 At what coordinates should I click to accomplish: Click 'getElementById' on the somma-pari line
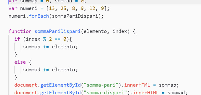coord(60,85)
